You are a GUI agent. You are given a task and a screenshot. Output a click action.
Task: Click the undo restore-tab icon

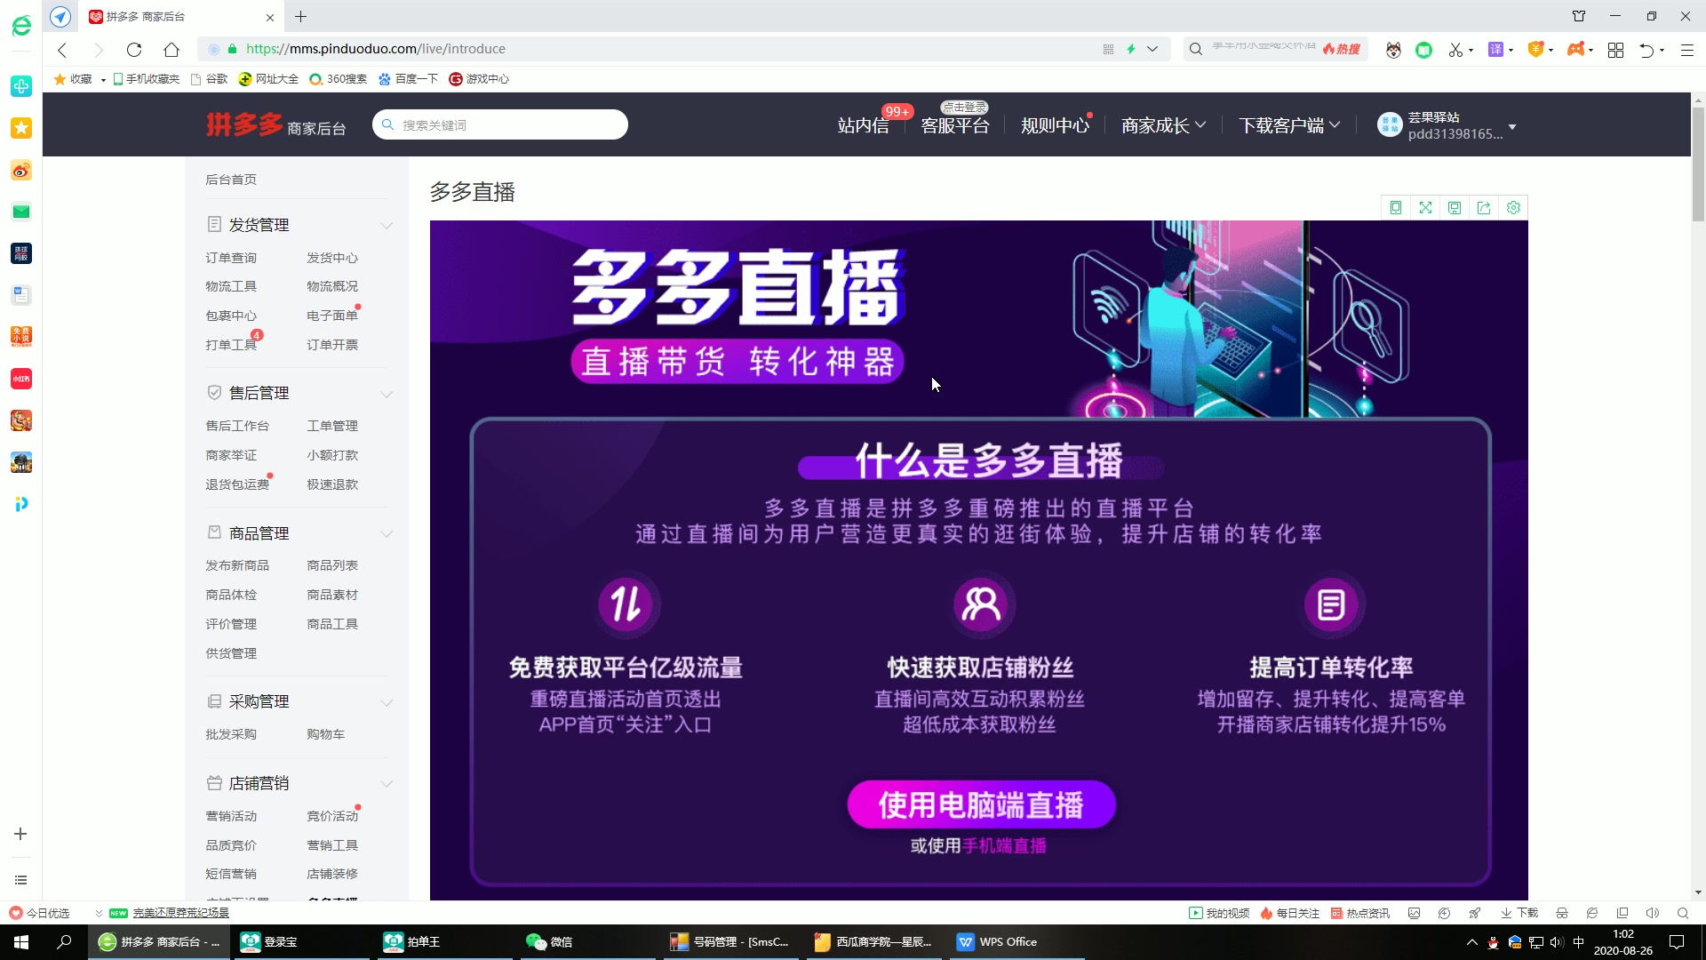tap(1646, 50)
